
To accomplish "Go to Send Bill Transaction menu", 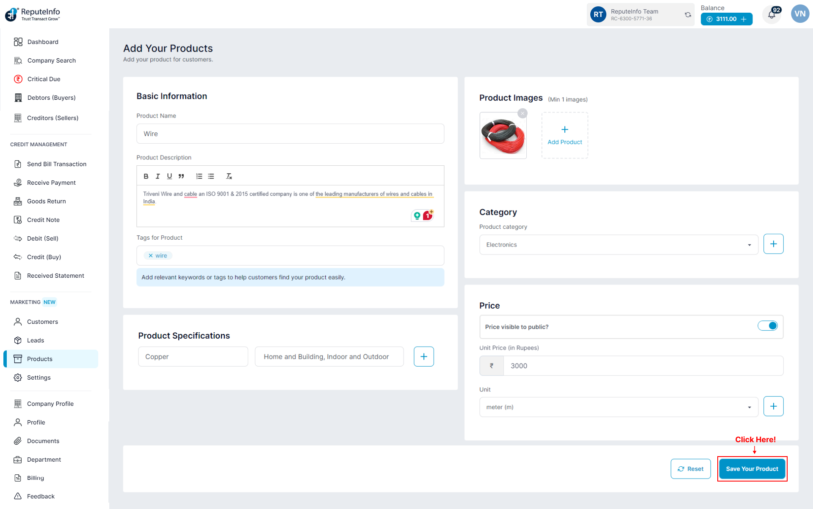I will 56,164.
